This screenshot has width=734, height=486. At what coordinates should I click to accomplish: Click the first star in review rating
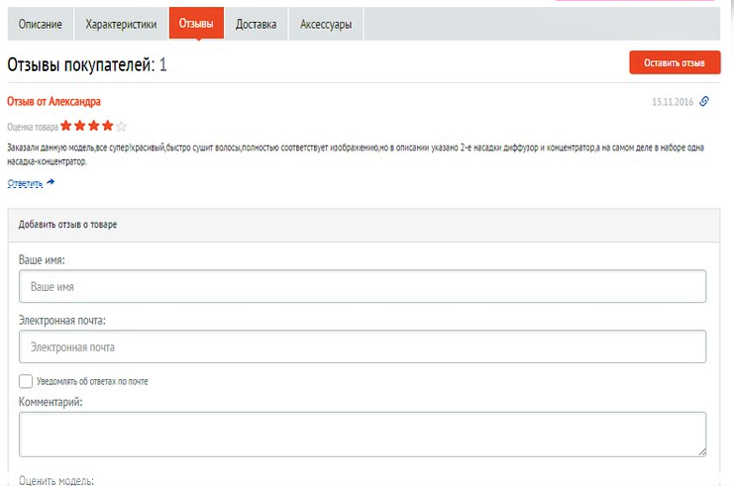65,126
